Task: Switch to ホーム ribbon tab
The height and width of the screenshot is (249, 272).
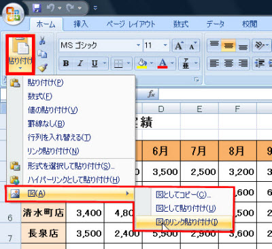Action: [x=46, y=24]
